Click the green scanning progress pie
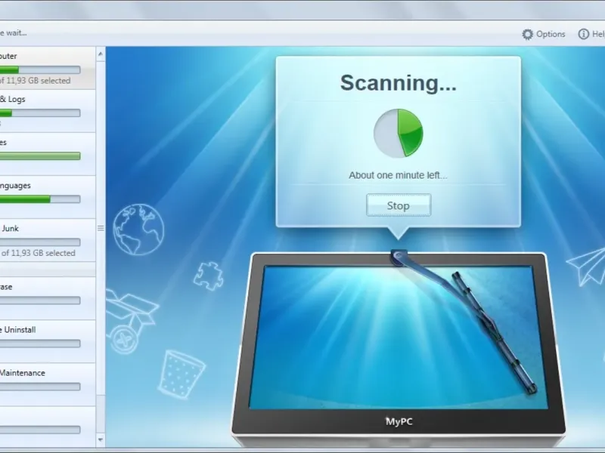This screenshot has height=453, width=605. coord(399,133)
